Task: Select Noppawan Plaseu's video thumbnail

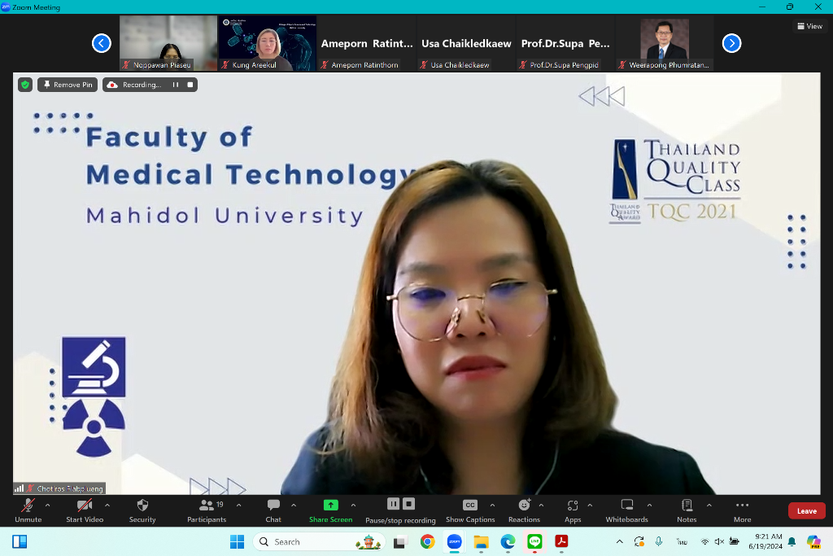Action: 168,43
